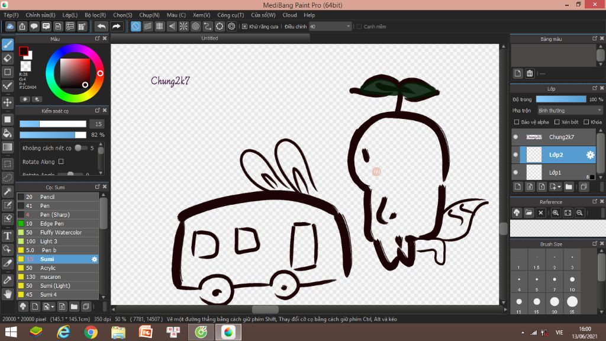Show hidden system tray icons
This screenshot has height=341, width=606.
(523, 333)
